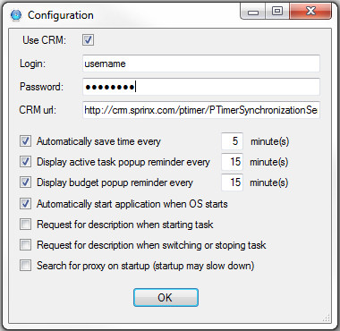Enable Request for description when starting task
Screen dimensions: 340x331
(25, 225)
